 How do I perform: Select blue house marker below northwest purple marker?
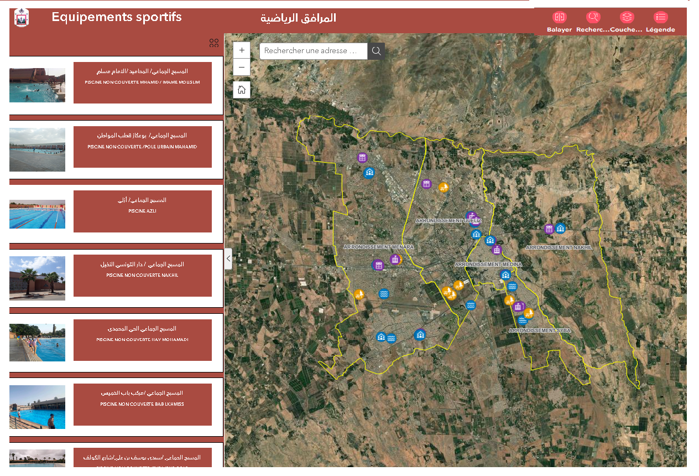point(369,173)
